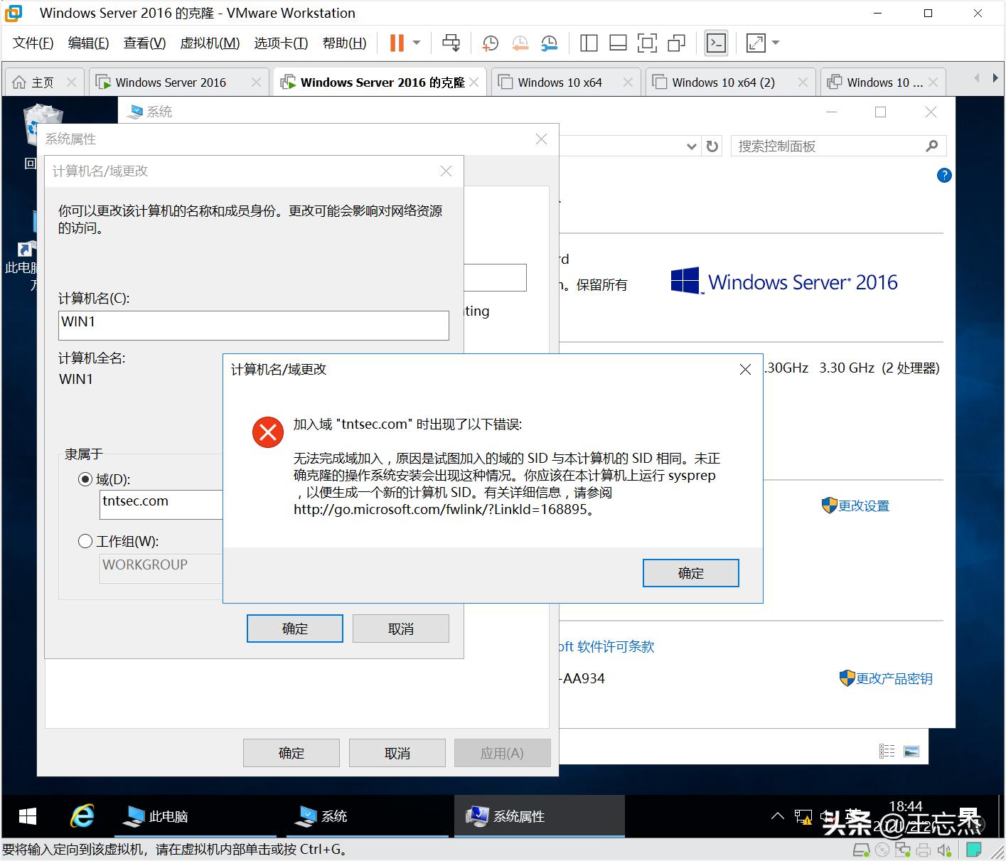Open the power options dropdown next to pause
Viewport: 1006px width, 861px height.
(417, 43)
